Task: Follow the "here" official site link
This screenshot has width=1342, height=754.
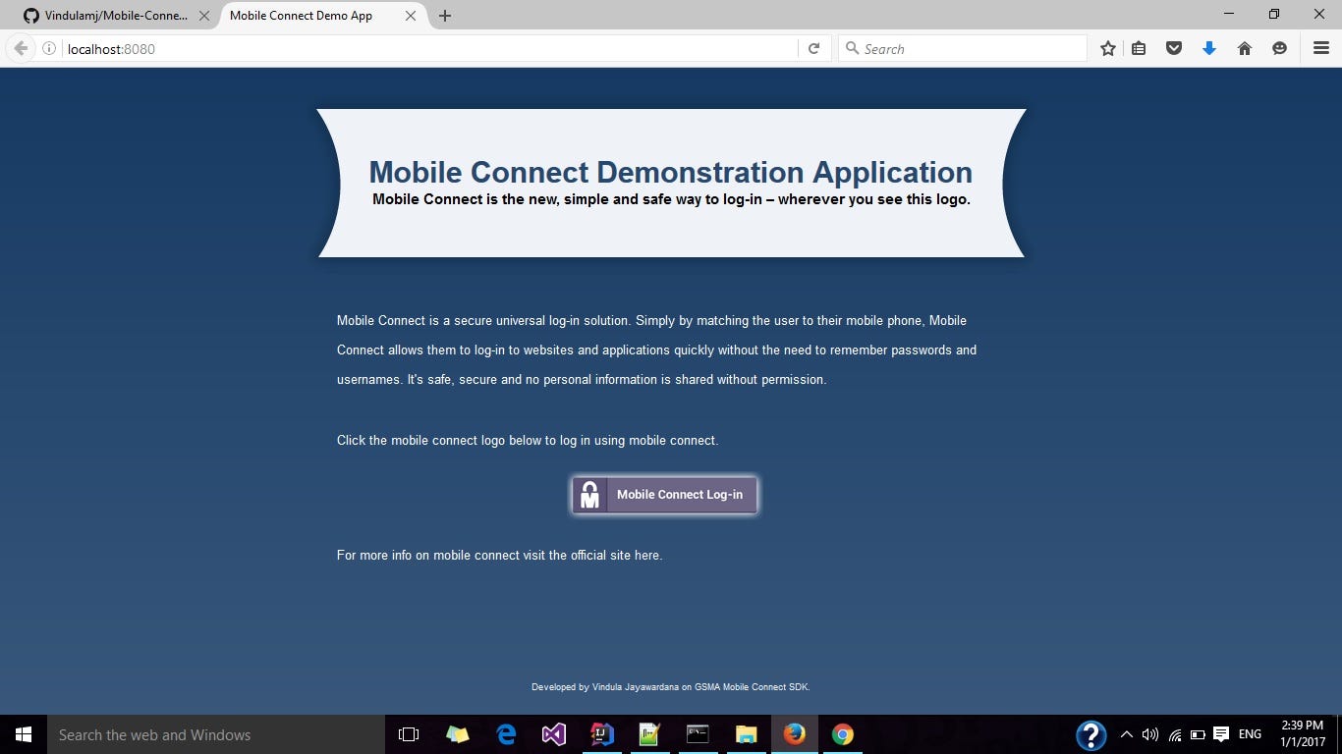Action: coord(647,556)
